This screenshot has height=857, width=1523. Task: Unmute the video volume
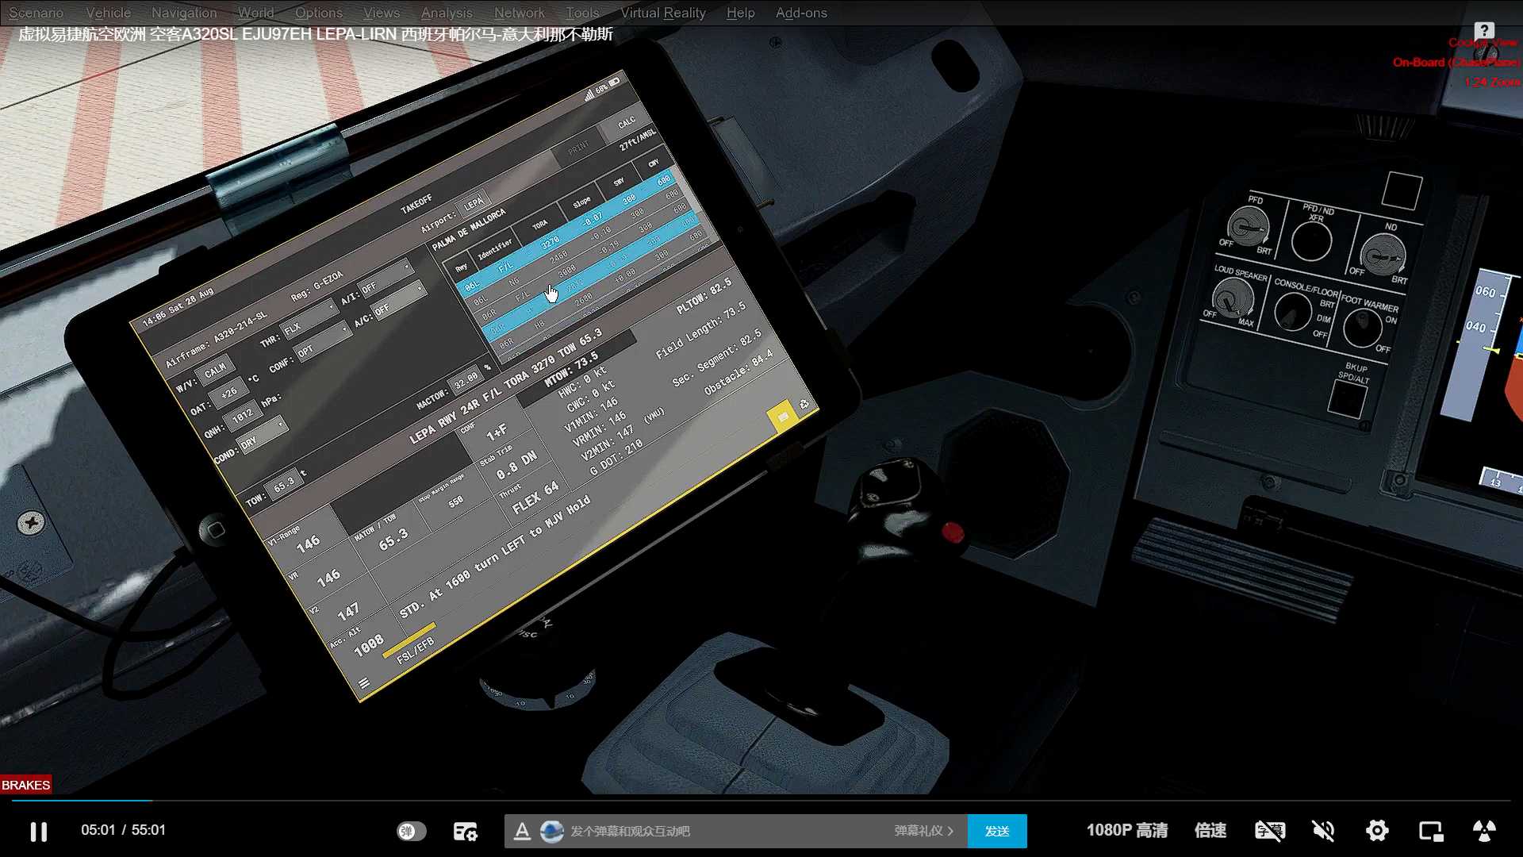point(1323,831)
